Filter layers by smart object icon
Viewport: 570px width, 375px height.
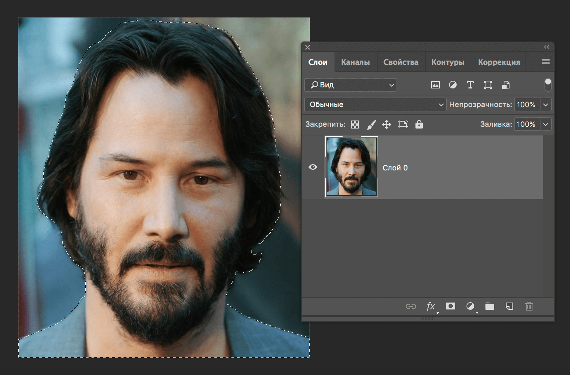[505, 85]
